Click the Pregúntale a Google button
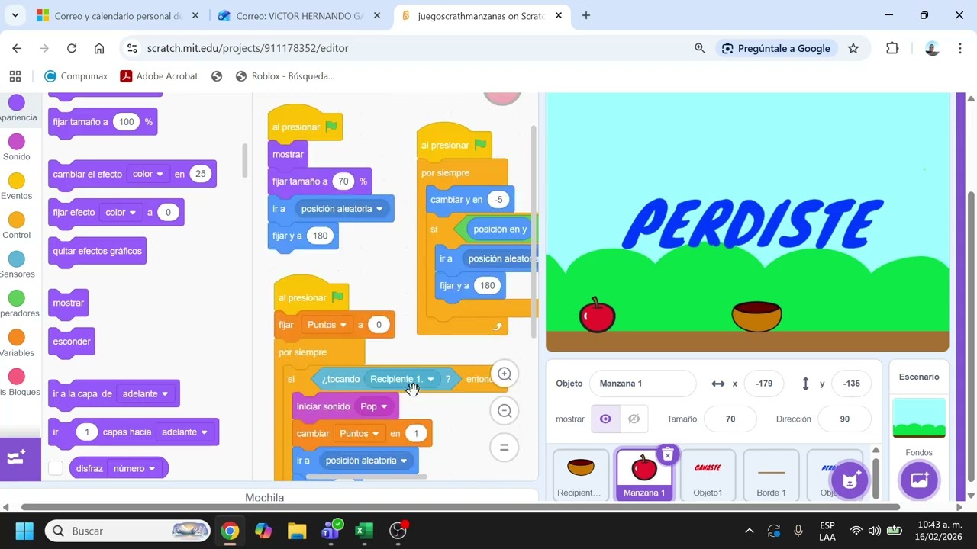 (x=775, y=48)
